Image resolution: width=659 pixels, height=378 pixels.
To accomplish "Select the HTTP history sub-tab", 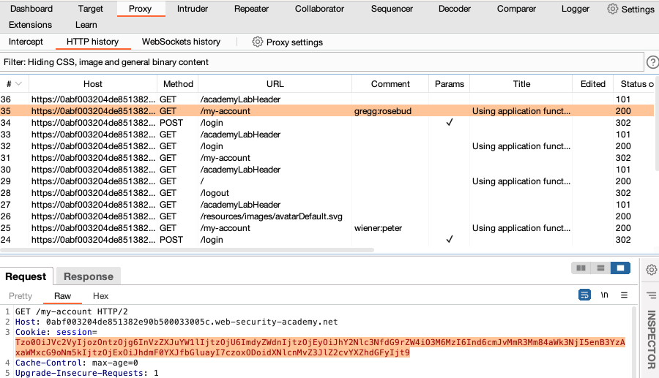I will 92,42.
